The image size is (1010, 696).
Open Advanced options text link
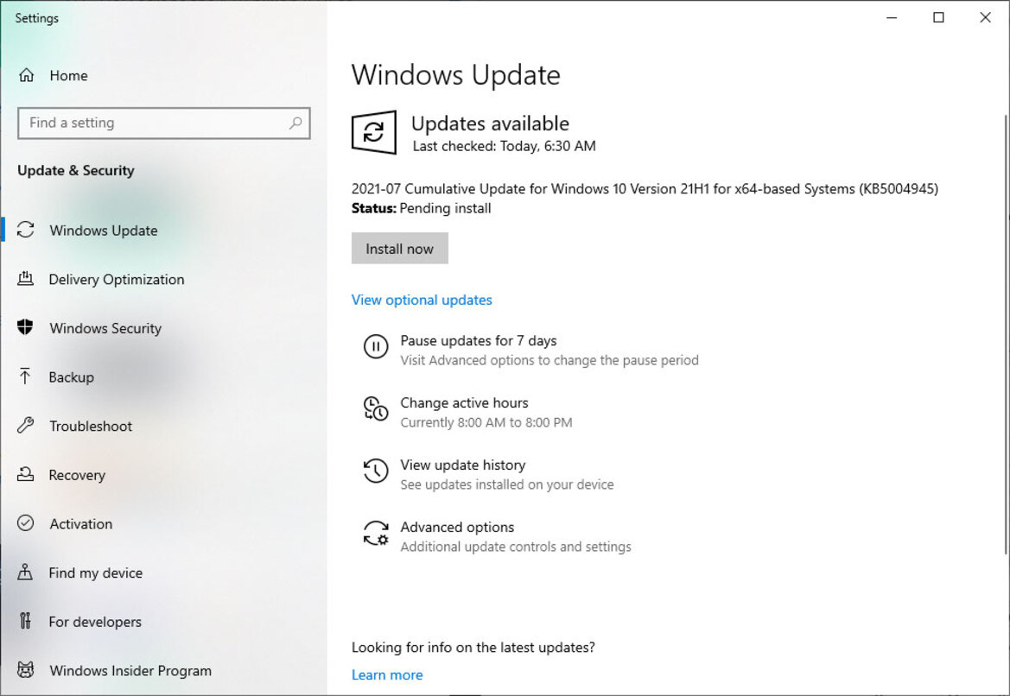(457, 527)
